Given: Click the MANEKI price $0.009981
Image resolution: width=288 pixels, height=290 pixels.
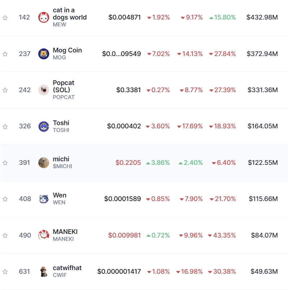Looking at the screenshot, I should click(125, 235).
